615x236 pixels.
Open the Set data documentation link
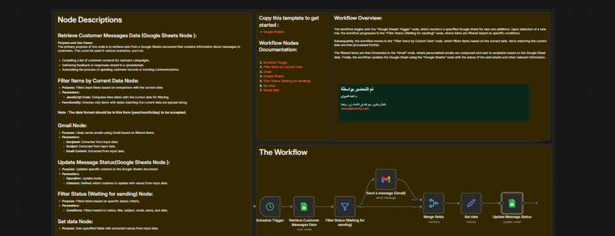(269, 86)
